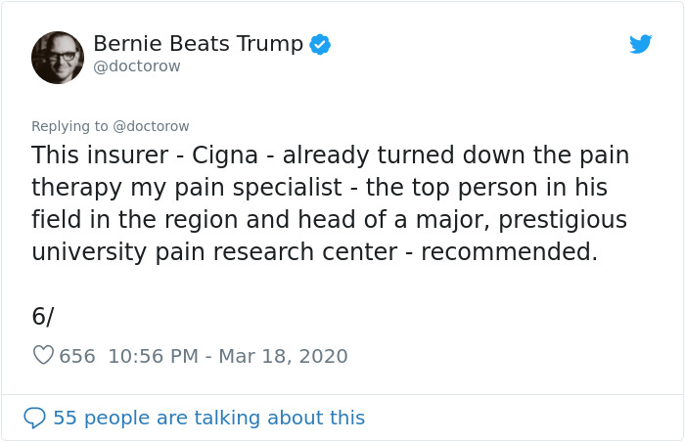Click the phrase university pain research center
685x442 pixels.
point(214,253)
